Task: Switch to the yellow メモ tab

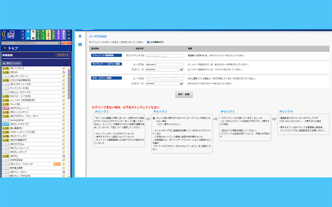Action: pyautogui.click(x=48, y=35)
